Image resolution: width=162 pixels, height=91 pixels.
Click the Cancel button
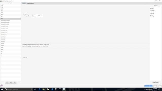click(157, 86)
